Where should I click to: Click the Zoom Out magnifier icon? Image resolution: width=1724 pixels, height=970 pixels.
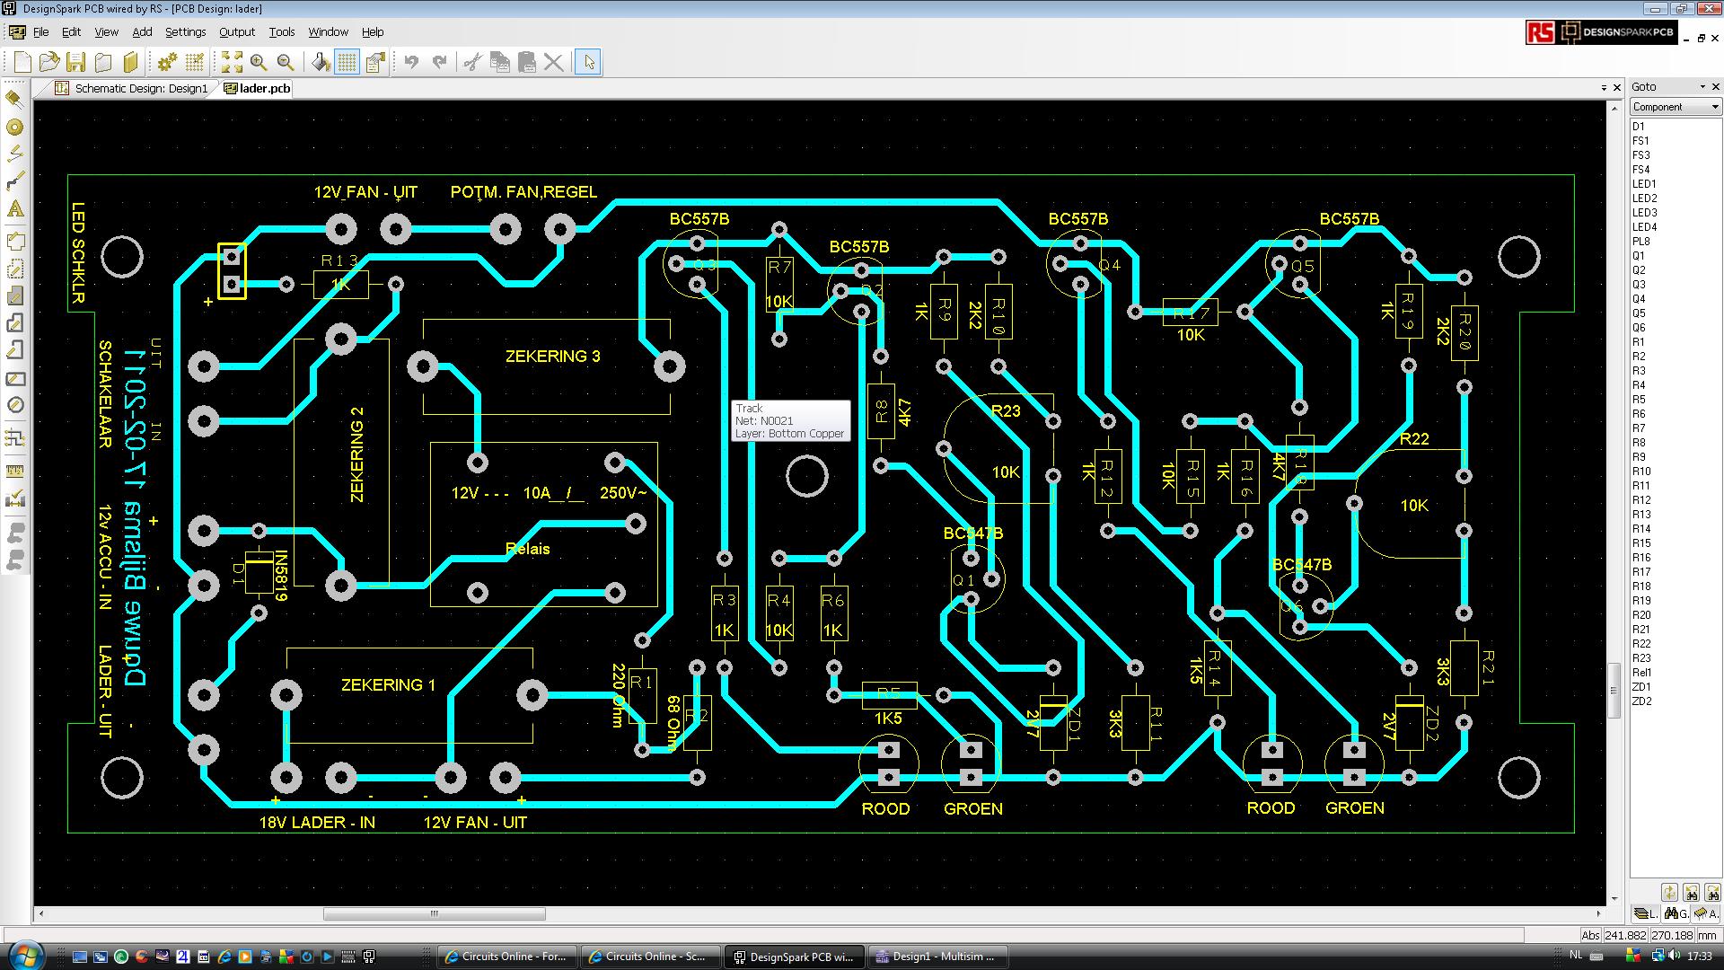pos(286,62)
